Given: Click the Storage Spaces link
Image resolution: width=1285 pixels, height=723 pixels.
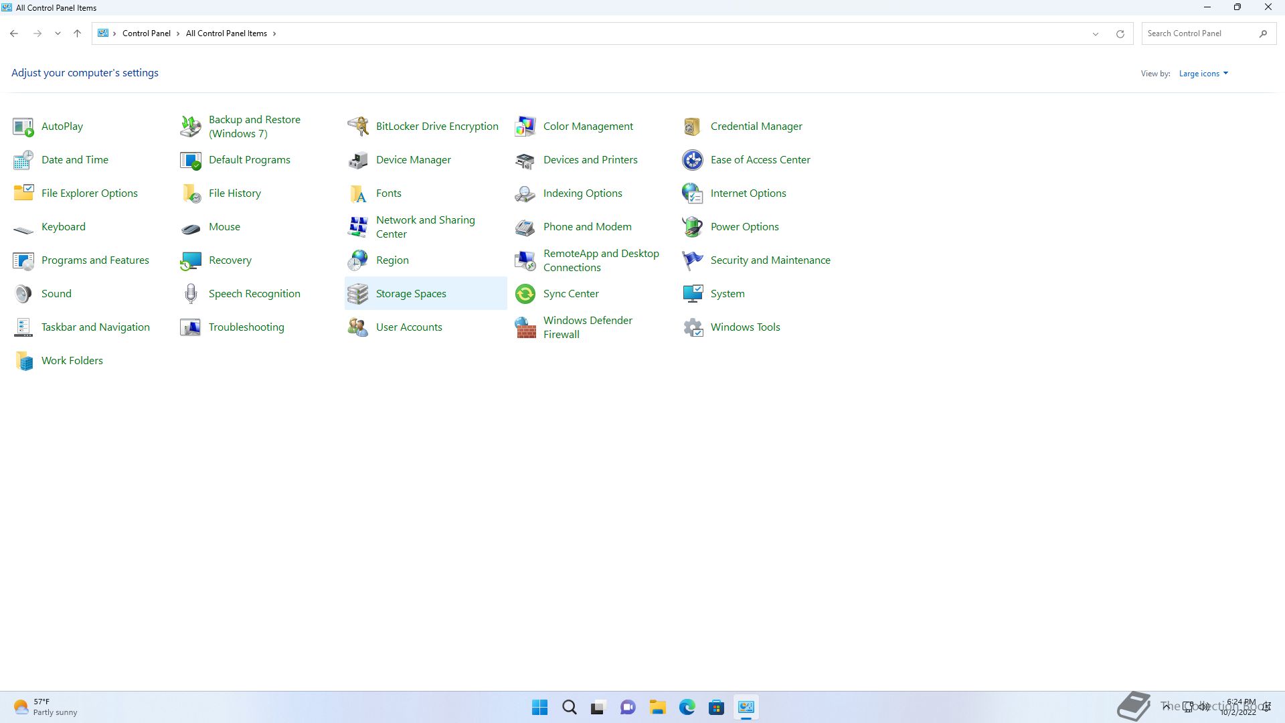Looking at the screenshot, I should 411,294.
